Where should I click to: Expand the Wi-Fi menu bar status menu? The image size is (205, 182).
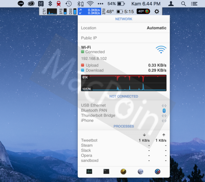(x=90, y=4)
